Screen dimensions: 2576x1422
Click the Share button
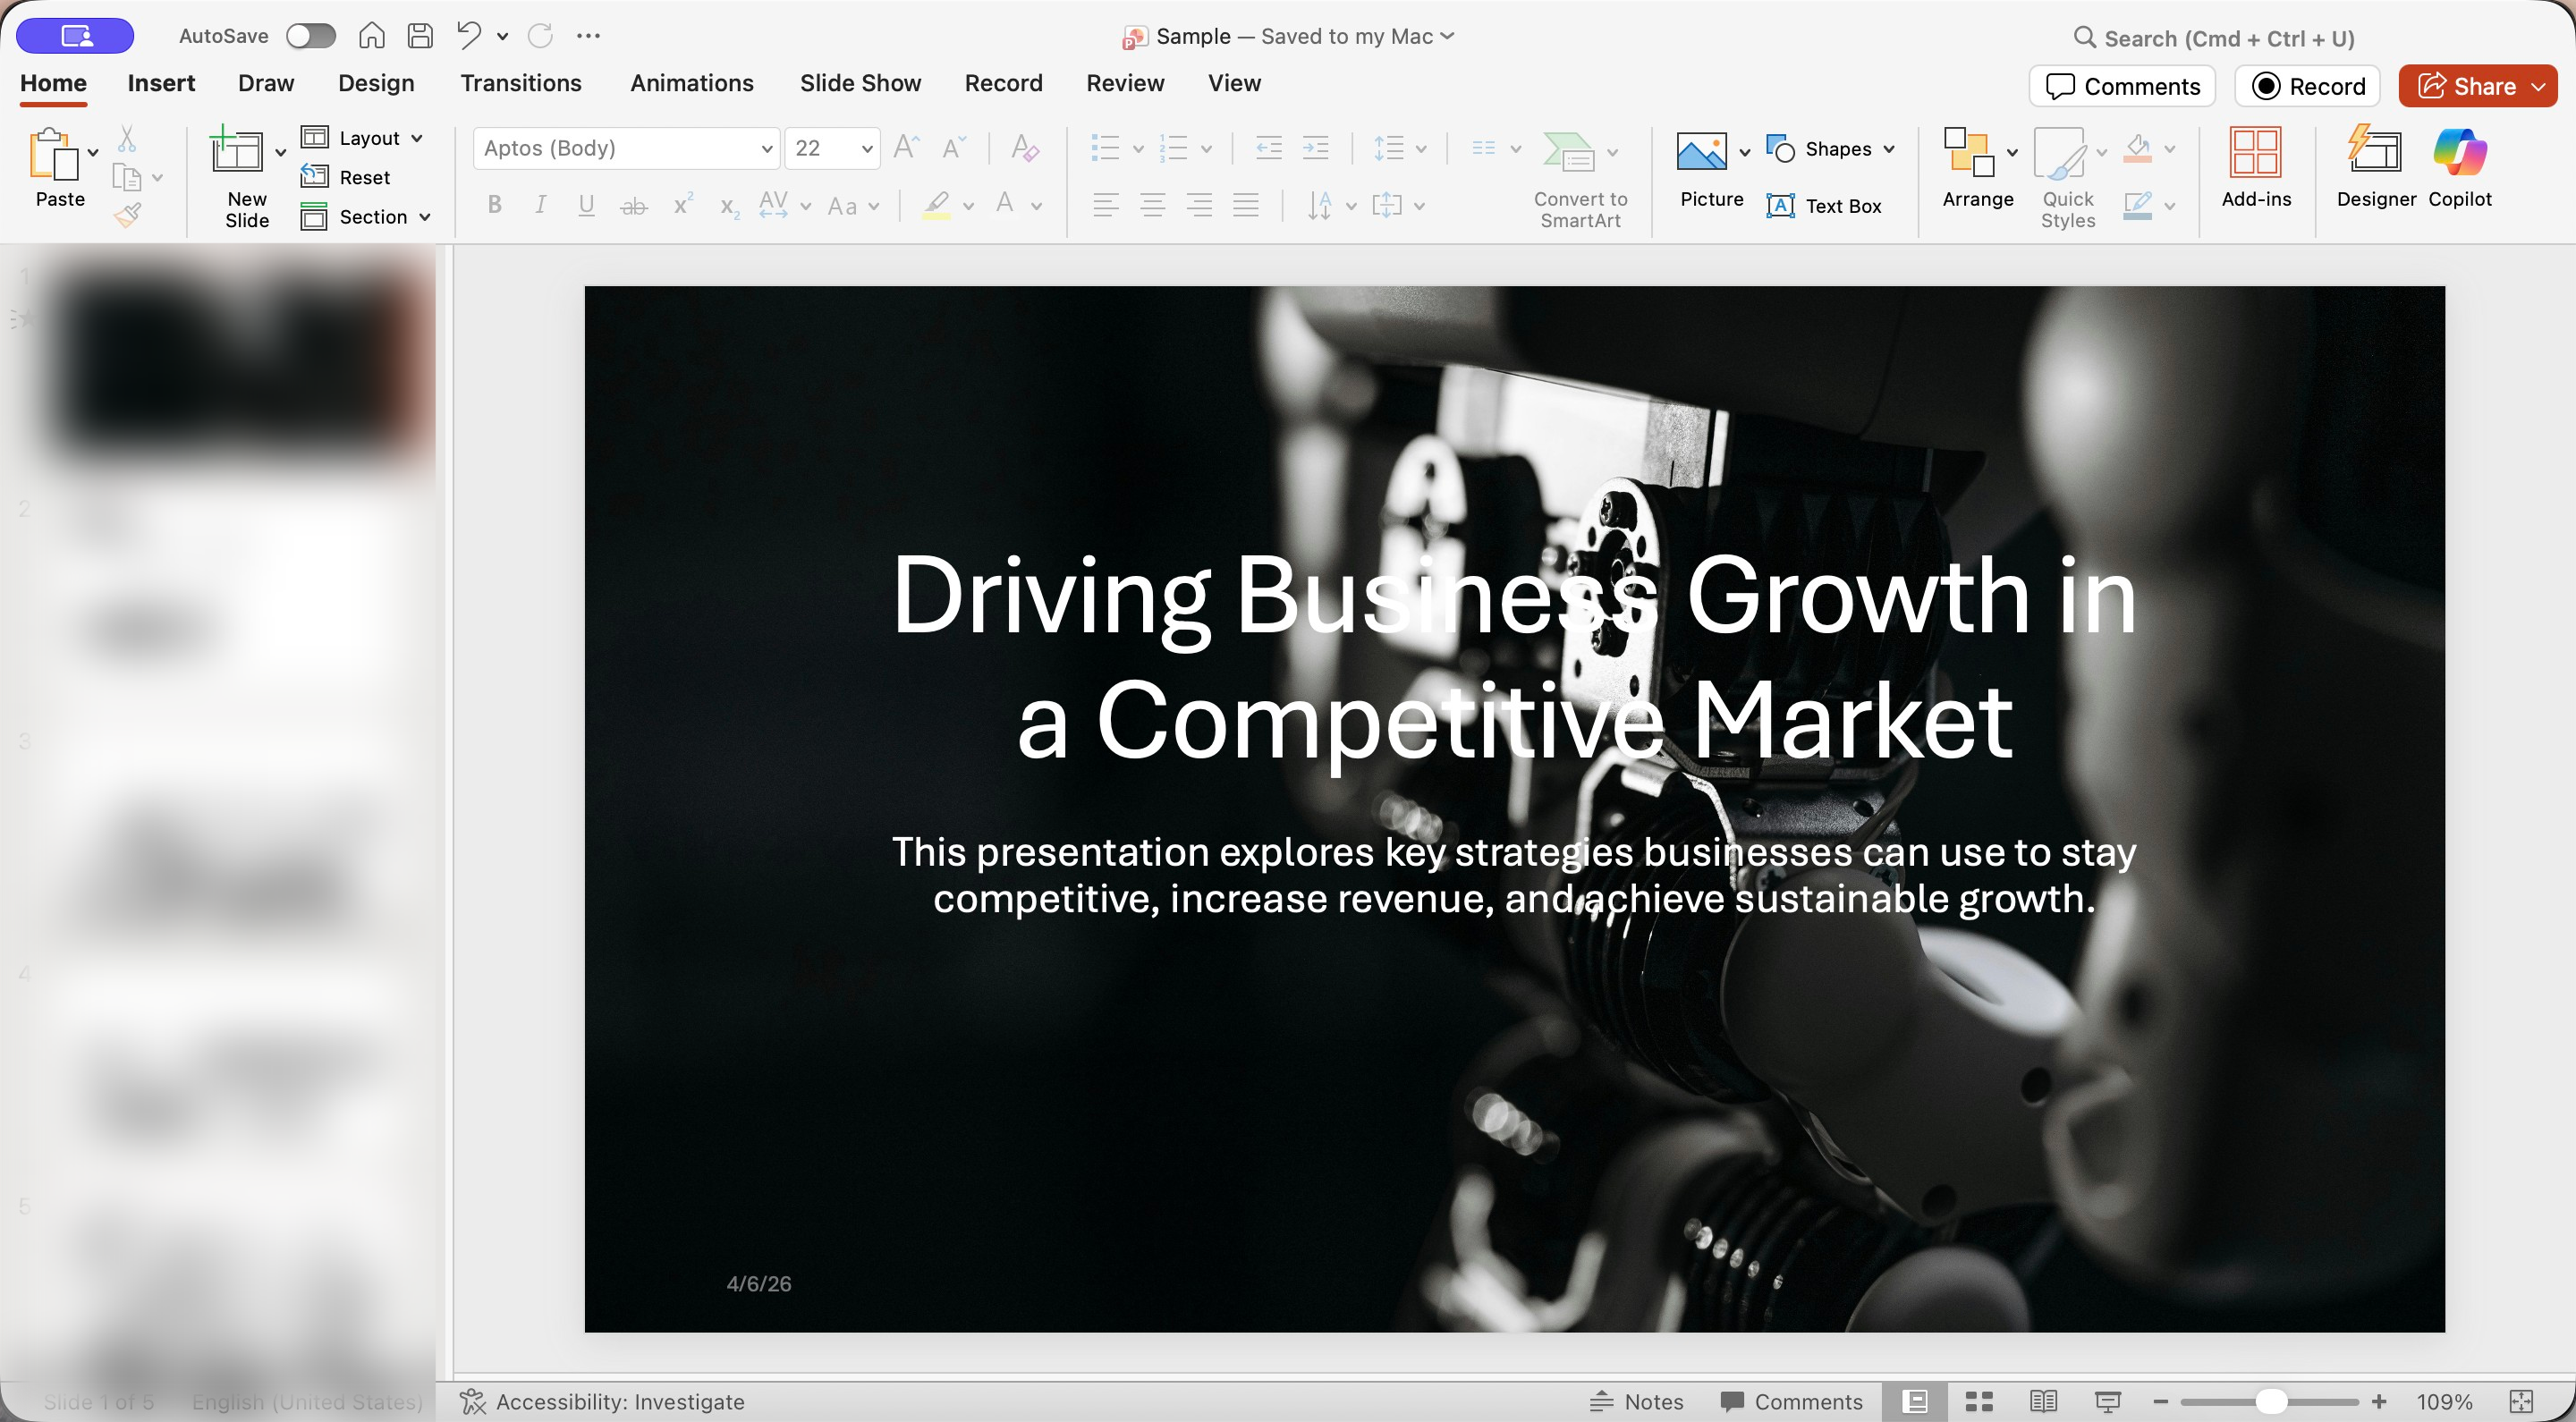tap(2465, 86)
